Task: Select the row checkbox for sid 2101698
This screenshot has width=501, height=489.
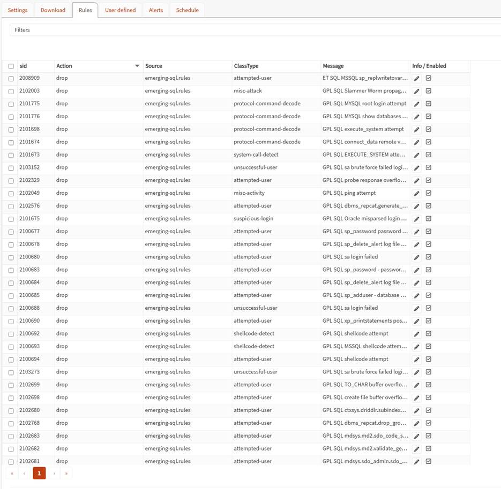Action: pos(11,129)
